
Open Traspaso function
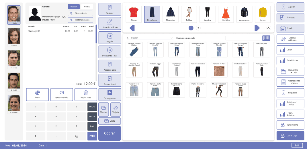pyautogui.click(x=290, y=17)
